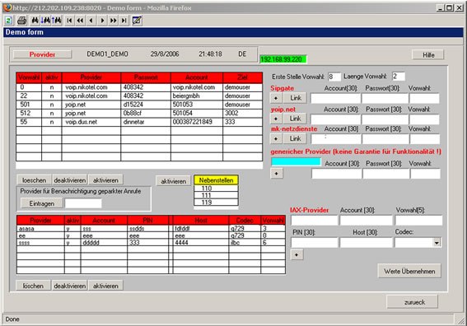
Task: Select extension 111 in Nebenstellen list
Action: click(x=216, y=195)
